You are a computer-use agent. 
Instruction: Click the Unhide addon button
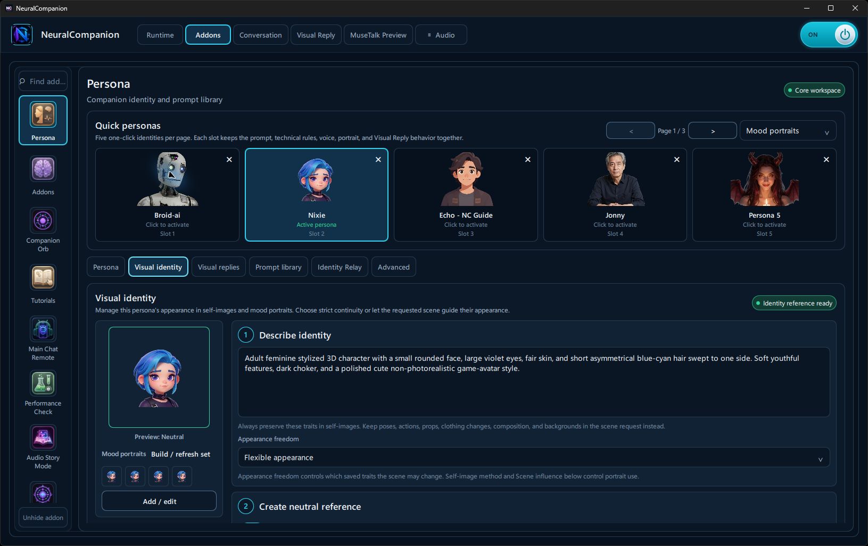point(43,517)
